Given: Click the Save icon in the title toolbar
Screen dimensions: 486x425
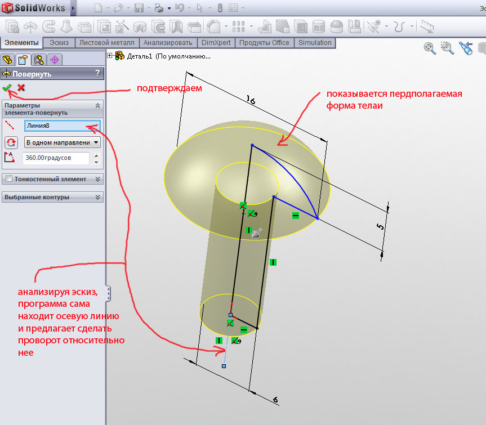Looking at the screenshot, I should (139, 8).
